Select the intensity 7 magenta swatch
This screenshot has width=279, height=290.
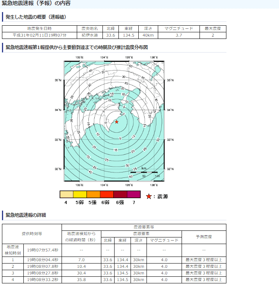tap(134, 194)
